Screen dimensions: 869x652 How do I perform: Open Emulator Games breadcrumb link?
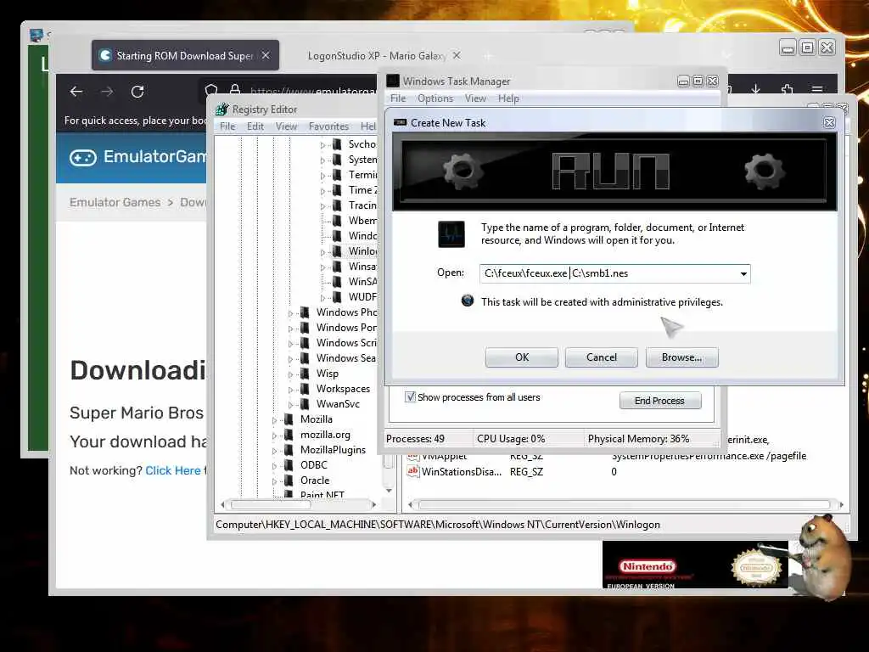[115, 202]
